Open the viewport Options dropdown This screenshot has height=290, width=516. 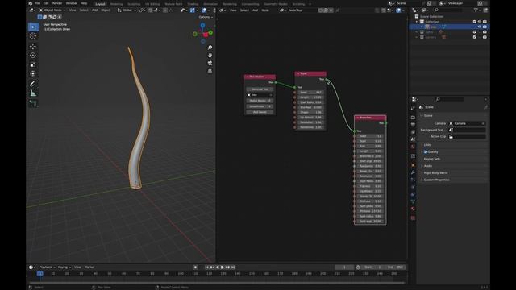click(206, 17)
